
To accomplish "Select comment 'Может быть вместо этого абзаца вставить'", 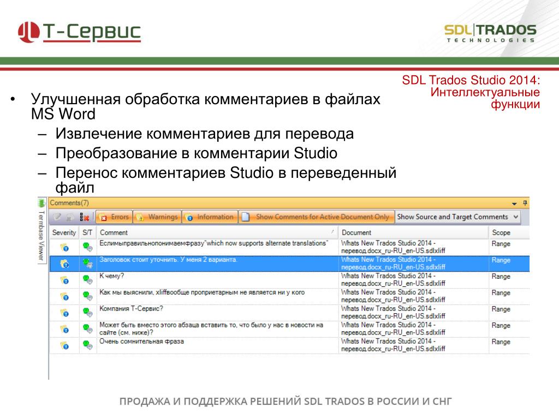I will pyautogui.click(x=211, y=329).
